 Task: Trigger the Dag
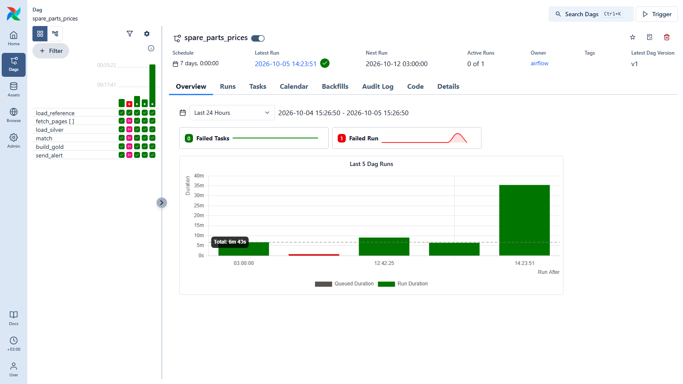pos(657,14)
